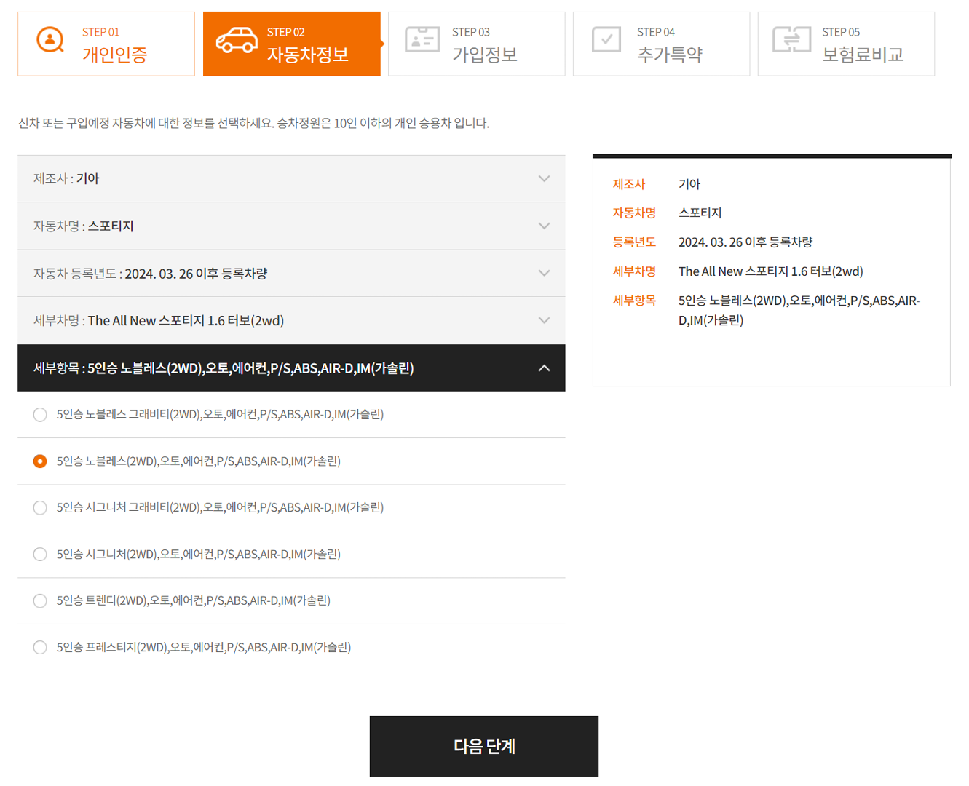This screenshot has height=786, width=969.
Task: Choose 5인승 시그니처(2WD) radio option
Action: [x=40, y=554]
